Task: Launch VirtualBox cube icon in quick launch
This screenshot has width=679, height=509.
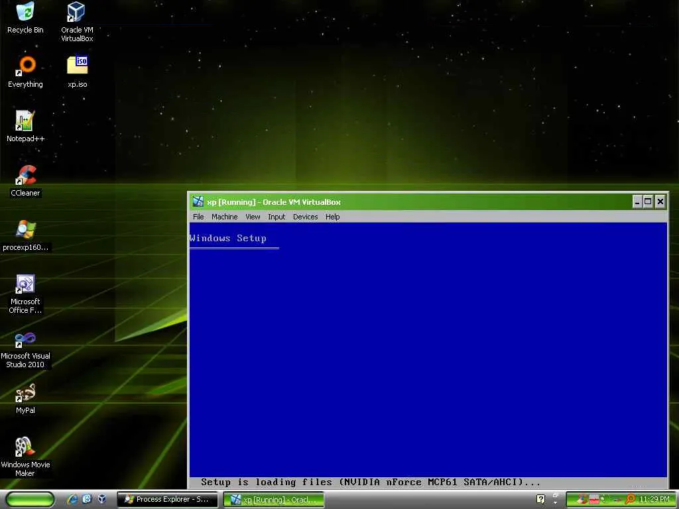Action: point(101,499)
